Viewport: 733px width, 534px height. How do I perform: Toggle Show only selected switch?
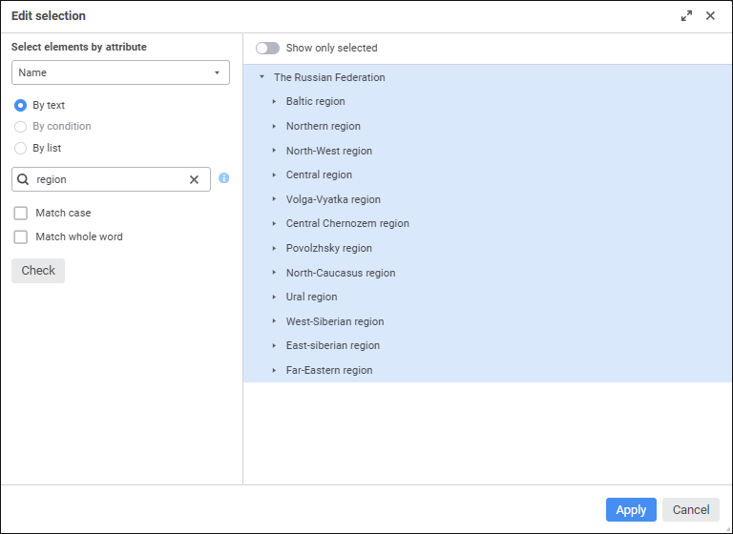pyautogui.click(x=267, y=48)
